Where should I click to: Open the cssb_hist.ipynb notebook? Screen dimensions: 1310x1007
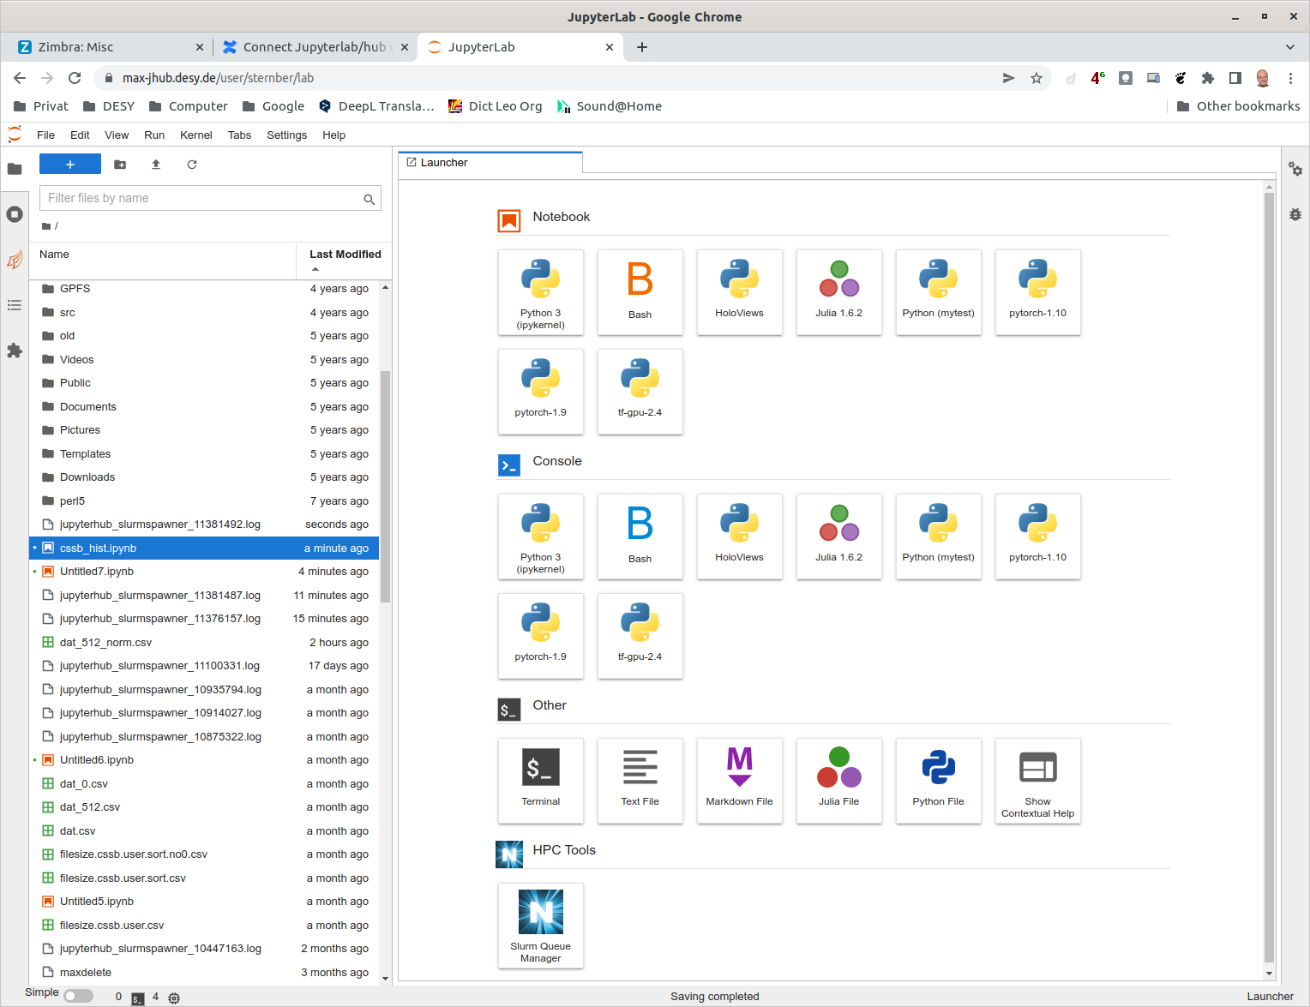[98, 548]
